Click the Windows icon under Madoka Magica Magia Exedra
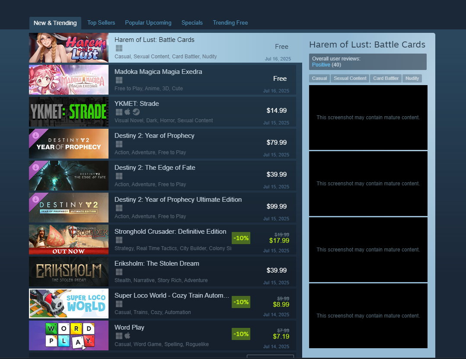Screen dimensions: 466x359 coord(119,80)
